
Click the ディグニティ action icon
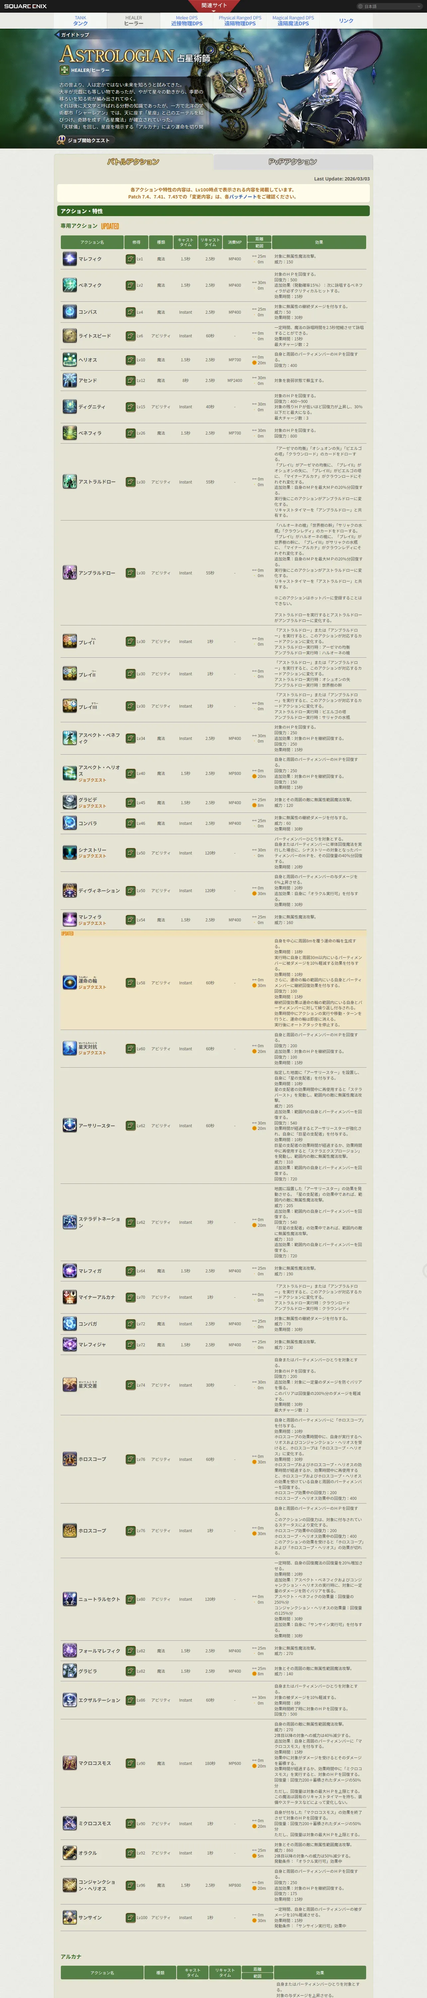[70, 406]
